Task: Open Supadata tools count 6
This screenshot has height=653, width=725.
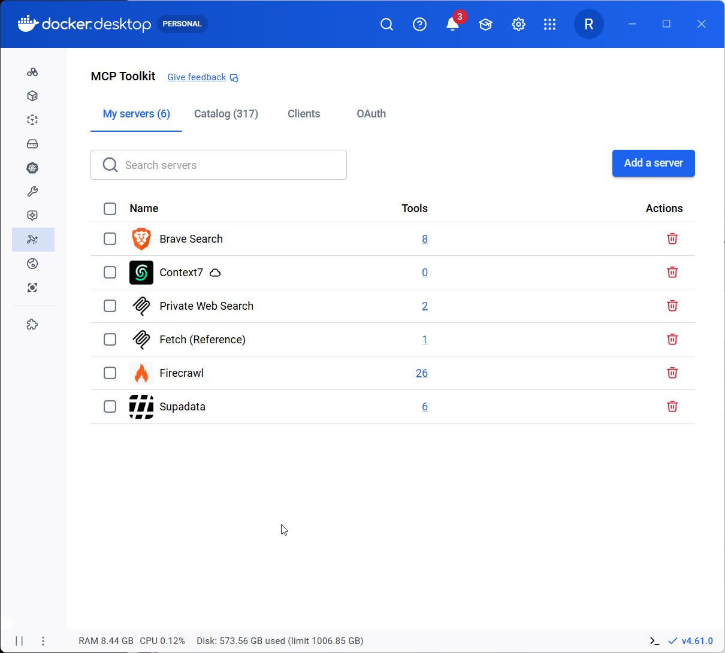Action: [x=425, y=406]
